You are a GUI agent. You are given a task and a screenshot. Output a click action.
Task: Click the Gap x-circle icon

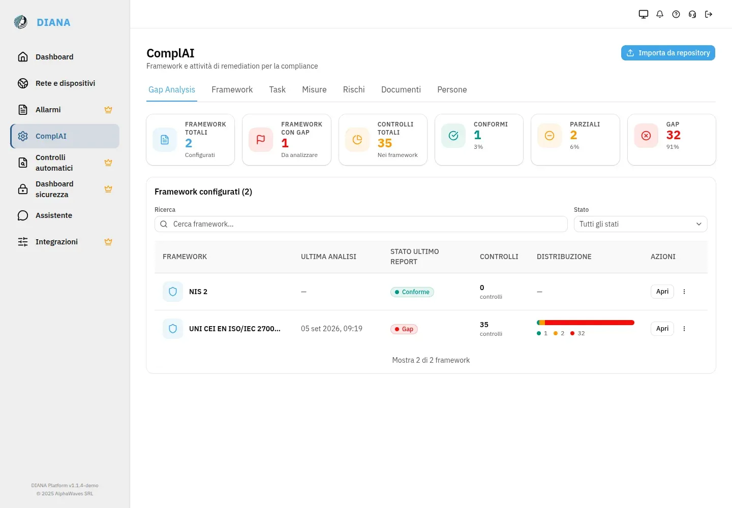point(646,136)
